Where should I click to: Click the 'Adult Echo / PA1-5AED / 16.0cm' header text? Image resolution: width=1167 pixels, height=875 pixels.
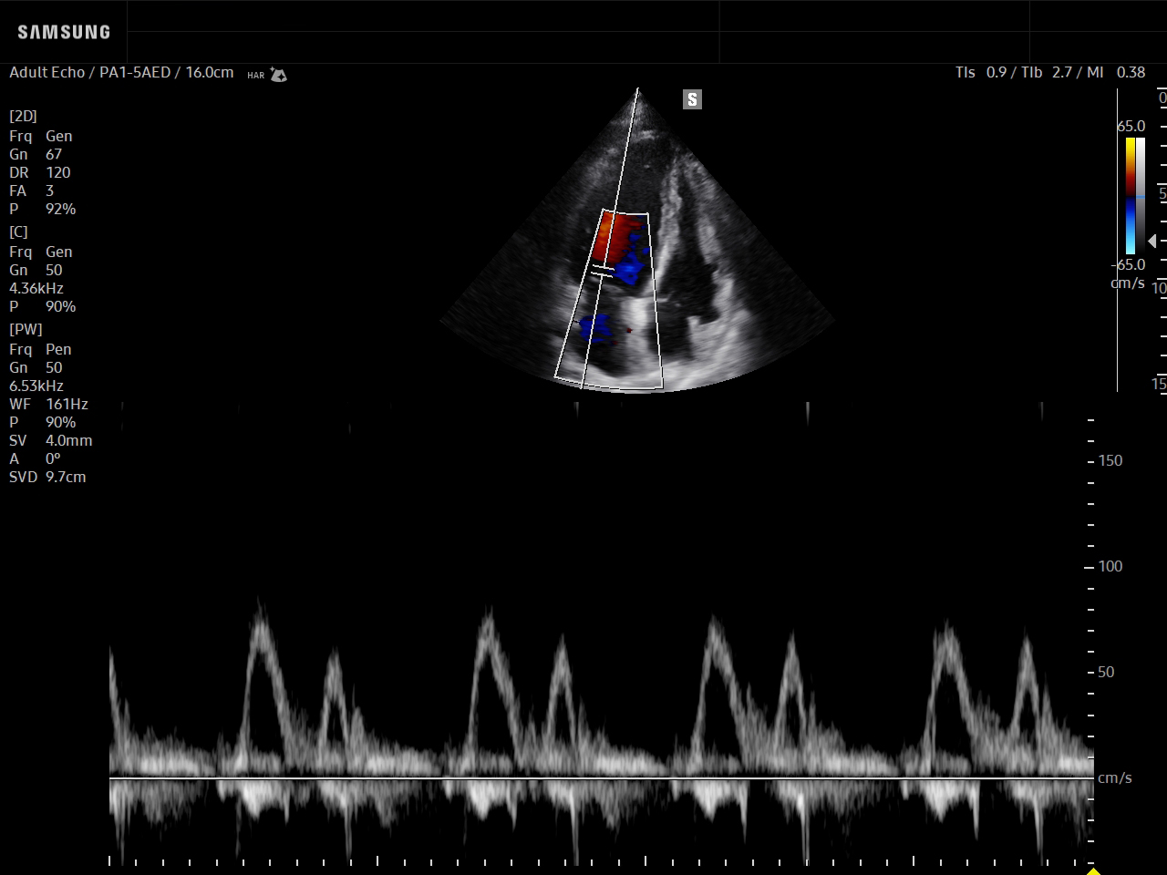(x=121, y=72)
